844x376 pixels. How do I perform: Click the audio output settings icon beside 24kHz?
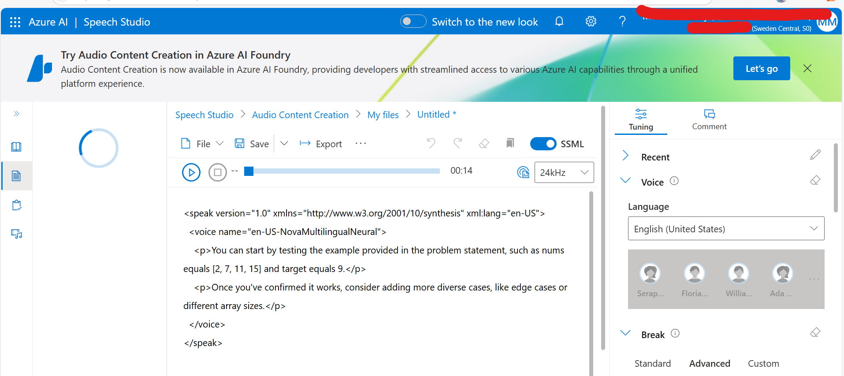click(523, 172)
